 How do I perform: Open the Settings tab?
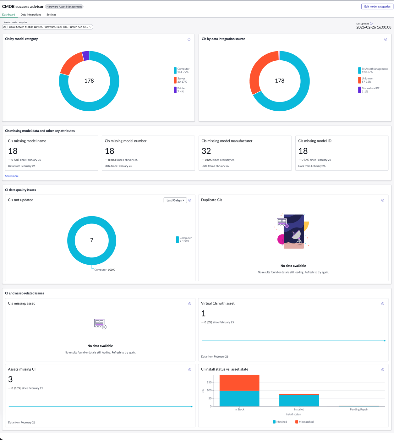point(51,14)
